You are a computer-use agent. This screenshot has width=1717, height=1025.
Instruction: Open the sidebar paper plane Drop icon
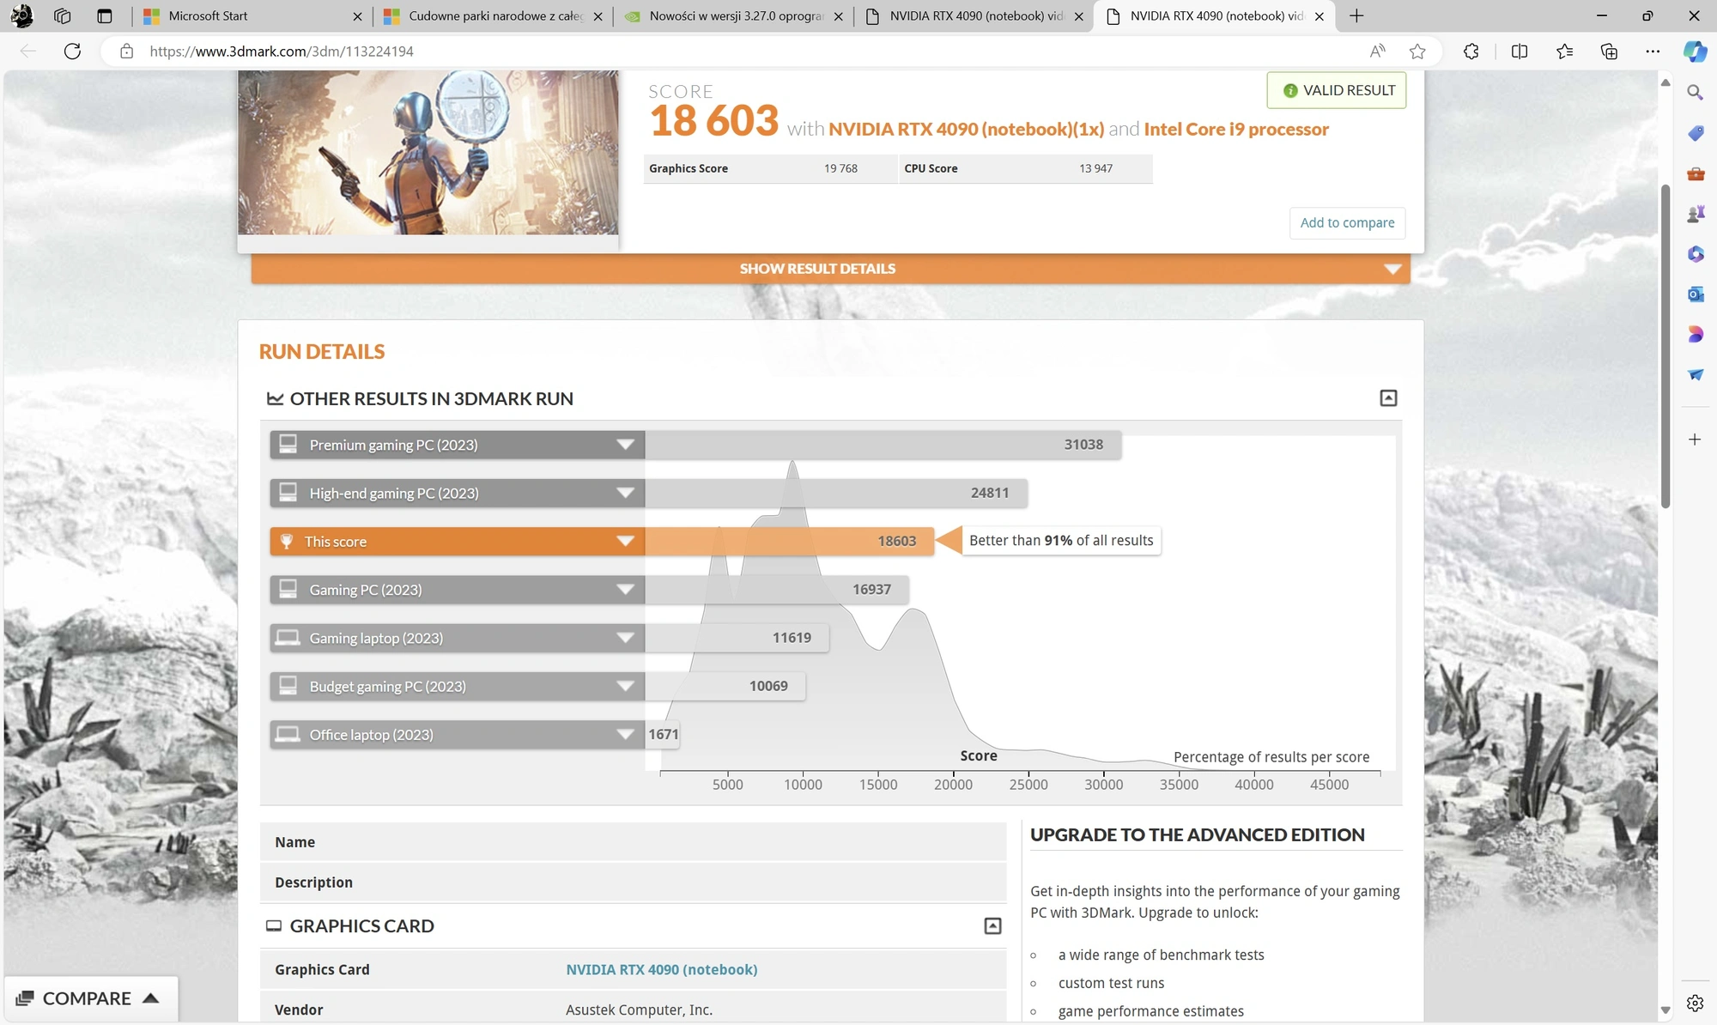click(1695, 374)
